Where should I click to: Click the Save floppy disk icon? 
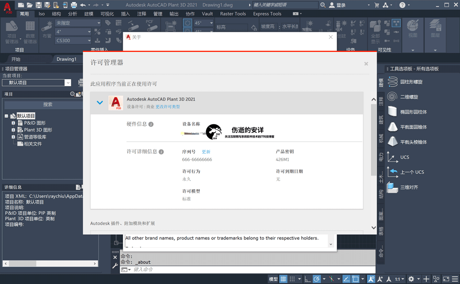point(39,5)
